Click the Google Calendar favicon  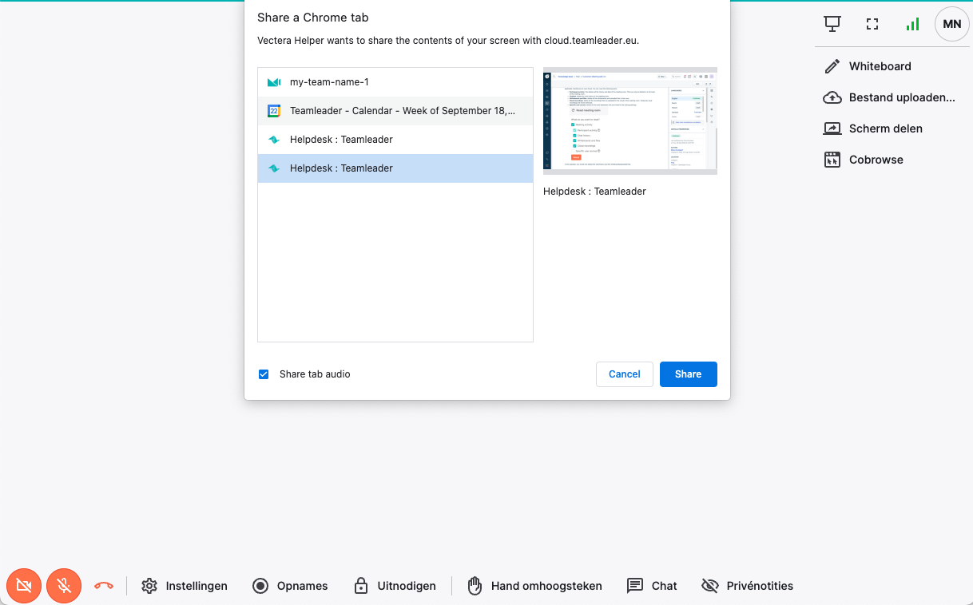(274, 111)
